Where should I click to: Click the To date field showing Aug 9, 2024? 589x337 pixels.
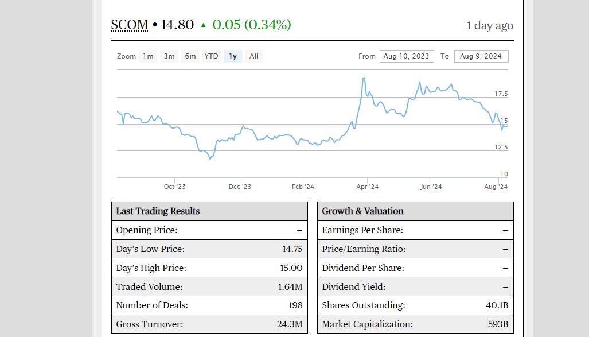[x=481, y=56]
